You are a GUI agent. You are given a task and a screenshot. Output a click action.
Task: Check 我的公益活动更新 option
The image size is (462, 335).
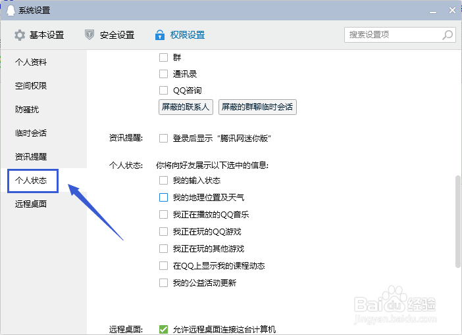coord(163,282)
